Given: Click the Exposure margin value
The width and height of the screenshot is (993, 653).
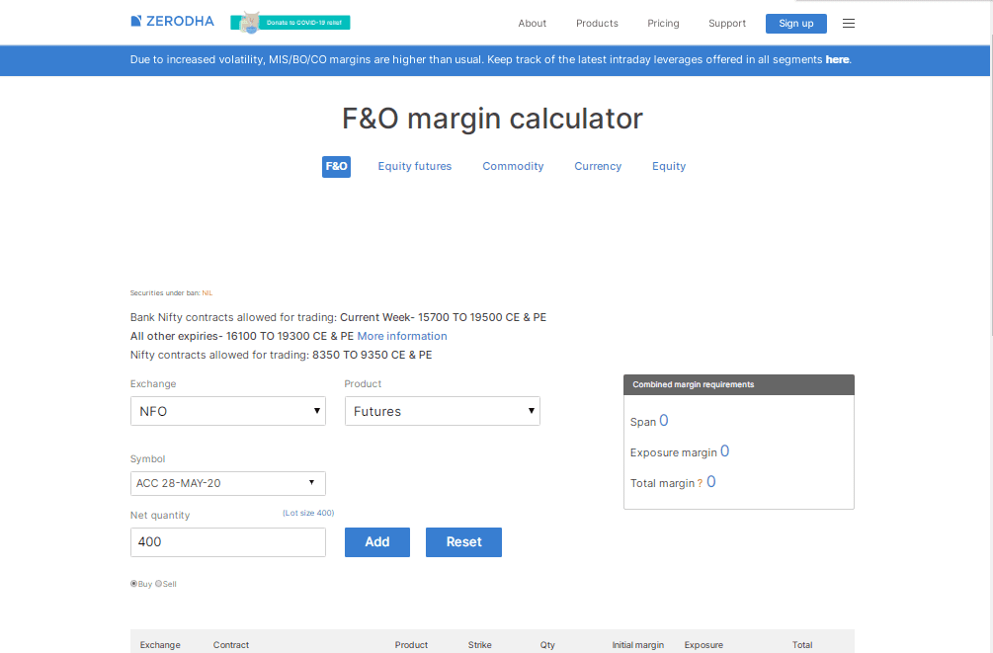Looking at the screenshot, I should (725, 450).
